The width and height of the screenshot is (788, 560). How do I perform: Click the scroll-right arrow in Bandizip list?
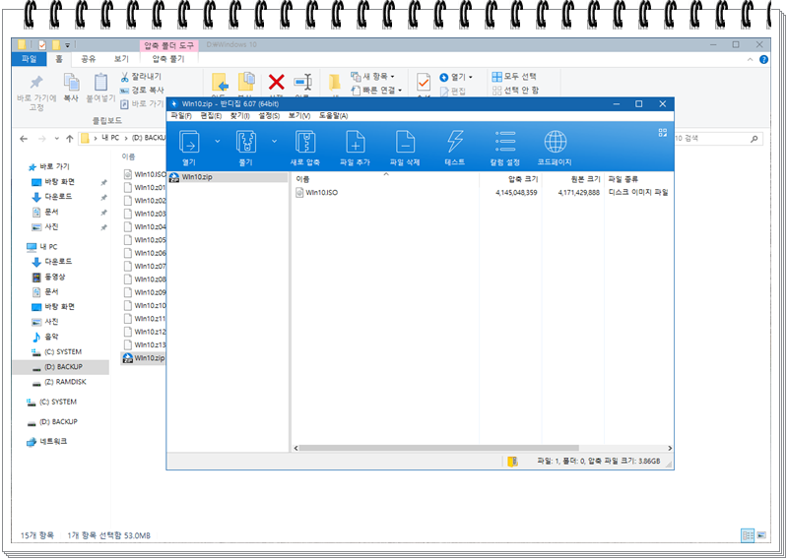click(670, 448)
